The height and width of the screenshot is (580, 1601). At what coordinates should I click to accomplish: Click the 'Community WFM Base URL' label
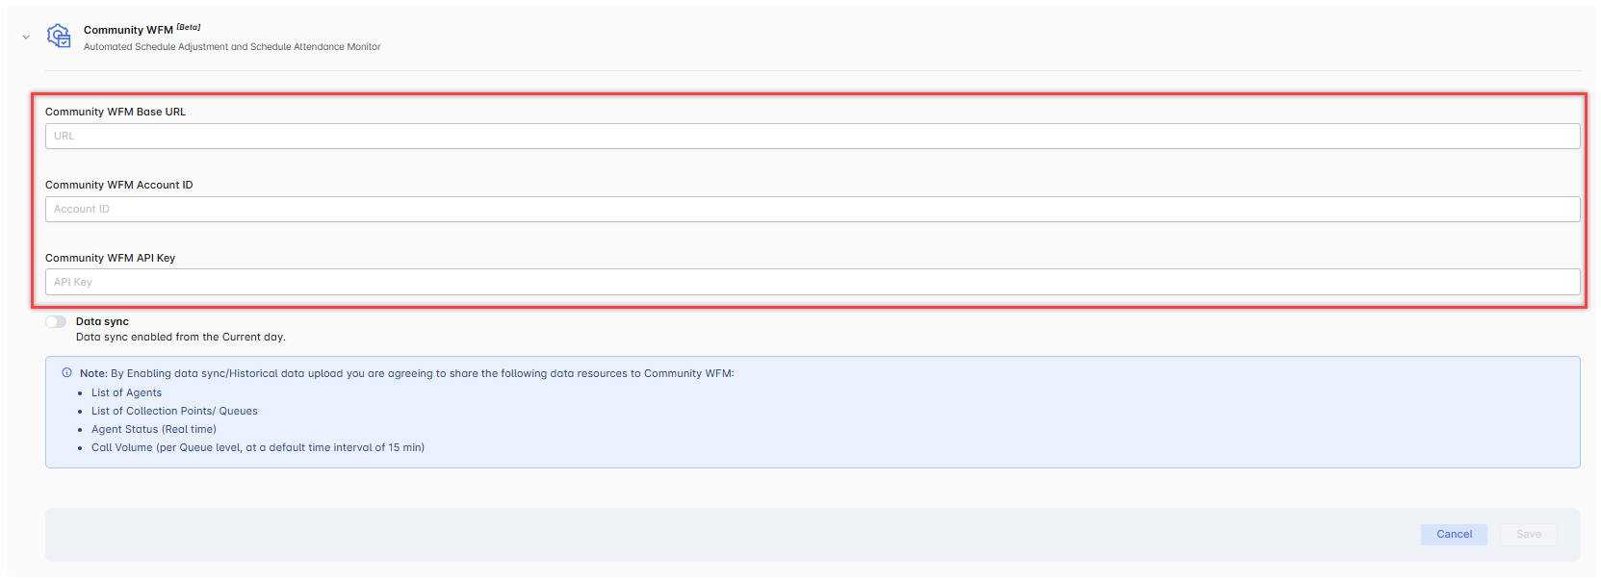click(x=116, y=112)
